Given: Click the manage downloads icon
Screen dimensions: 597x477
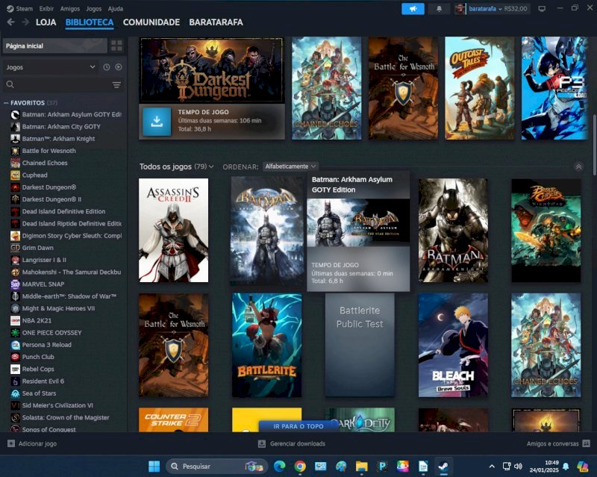Looking at the screenshot, I should pyautogui.click(x=262, y=443).
